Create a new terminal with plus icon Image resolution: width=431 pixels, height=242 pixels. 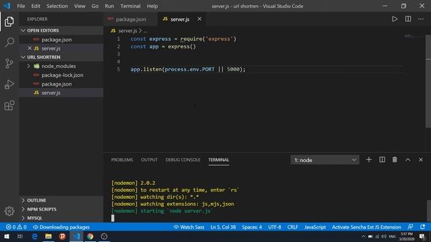pyautogui.click(x=368, y=160)
